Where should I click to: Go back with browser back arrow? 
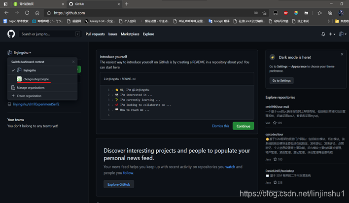[6, 13]
